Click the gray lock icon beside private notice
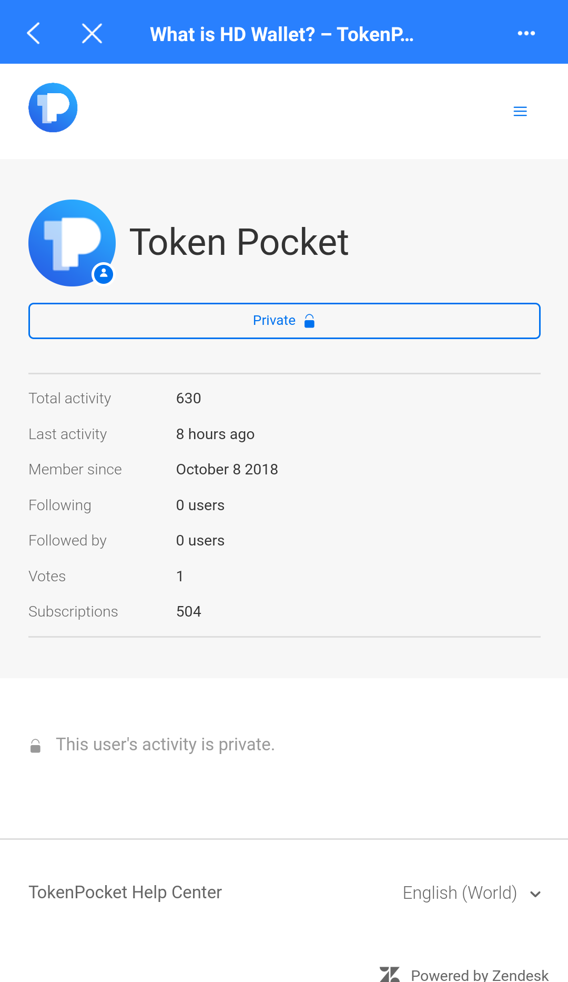This screenshot has width=568, height=982. [35, 746]
